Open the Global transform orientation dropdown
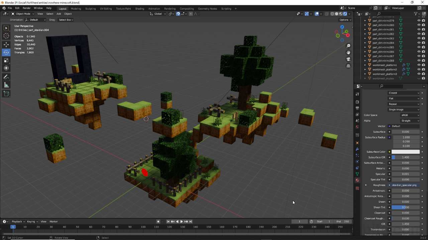Viewport: 428px width, 240px height. point(158,14)
